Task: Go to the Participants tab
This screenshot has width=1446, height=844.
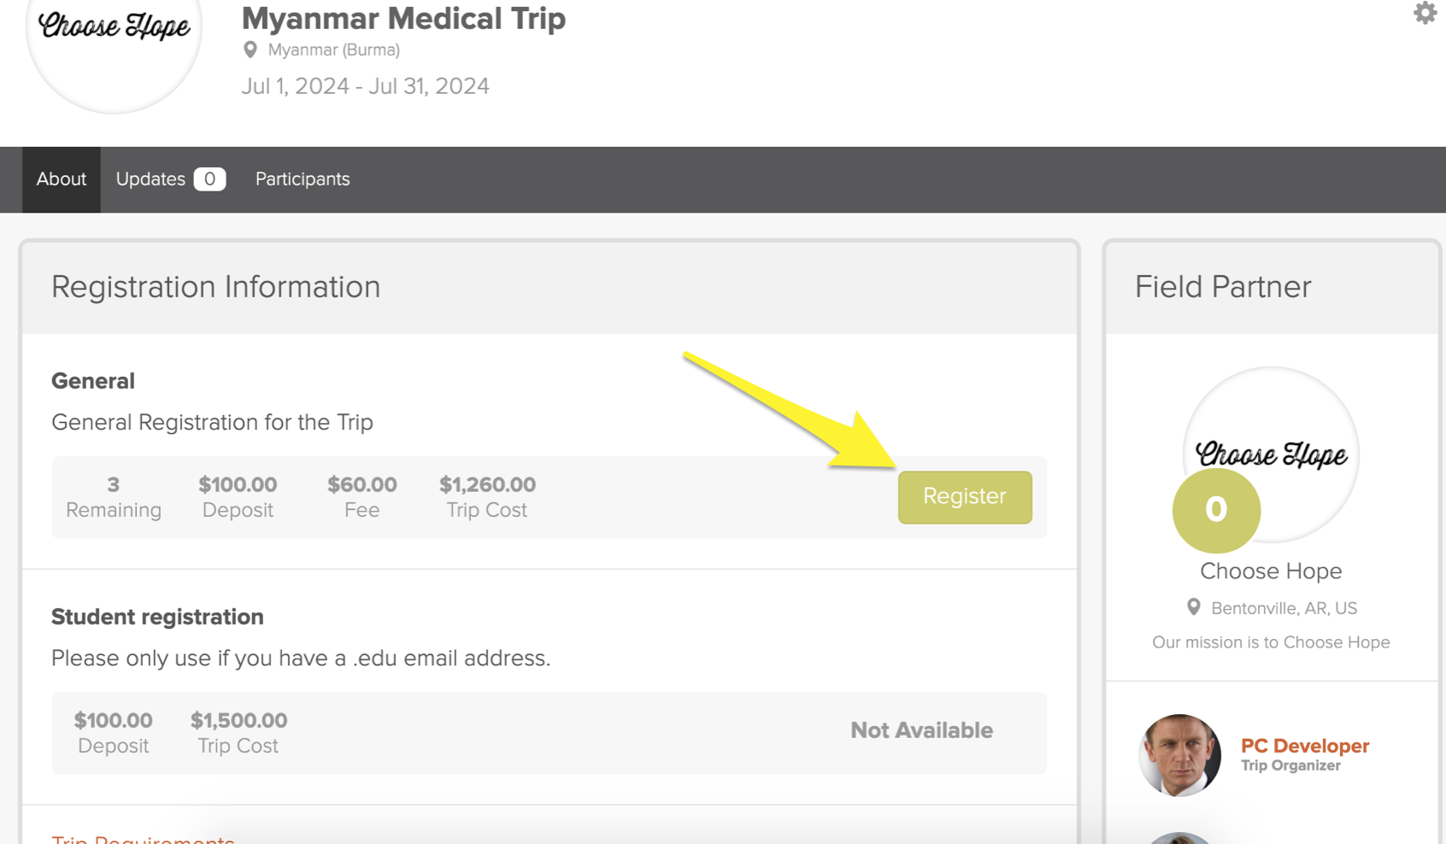Action: pos(303,179)
